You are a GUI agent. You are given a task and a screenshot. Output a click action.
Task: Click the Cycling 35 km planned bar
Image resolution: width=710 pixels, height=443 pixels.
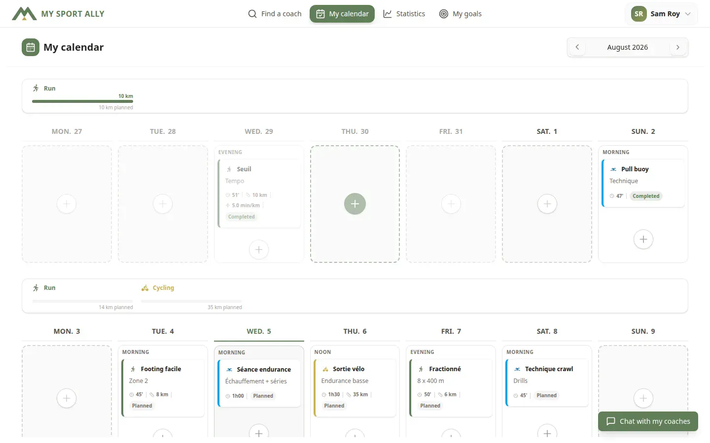point(191,301)
